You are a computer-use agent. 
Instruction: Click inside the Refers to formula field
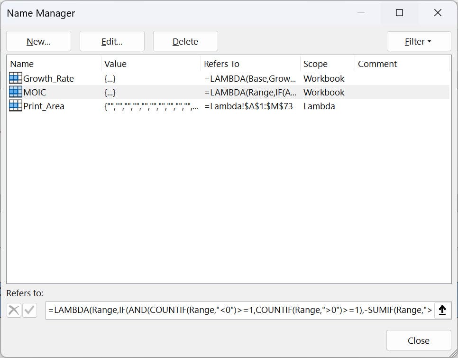tap(237, 310)
